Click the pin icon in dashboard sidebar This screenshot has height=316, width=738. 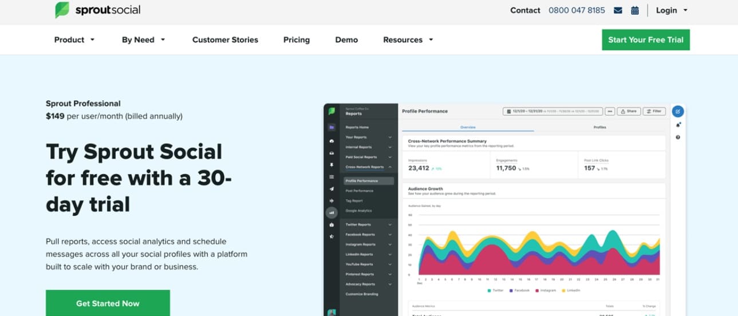click(331, 165)
